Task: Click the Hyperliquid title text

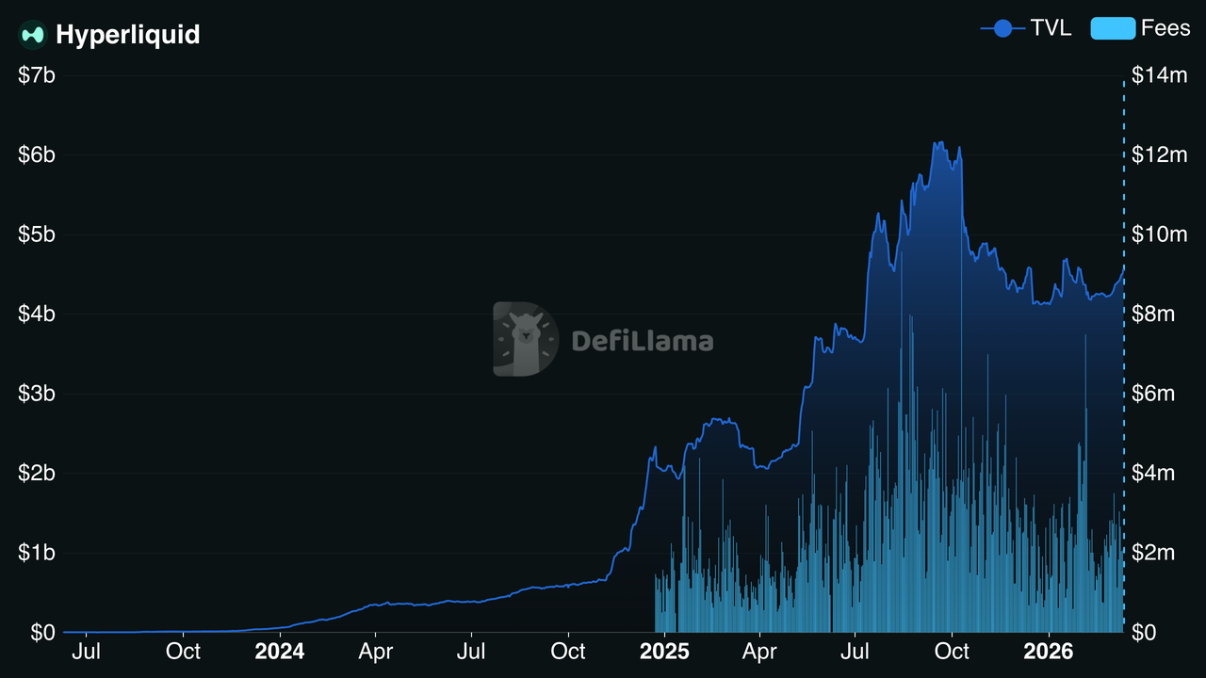Action: point(128,35)
